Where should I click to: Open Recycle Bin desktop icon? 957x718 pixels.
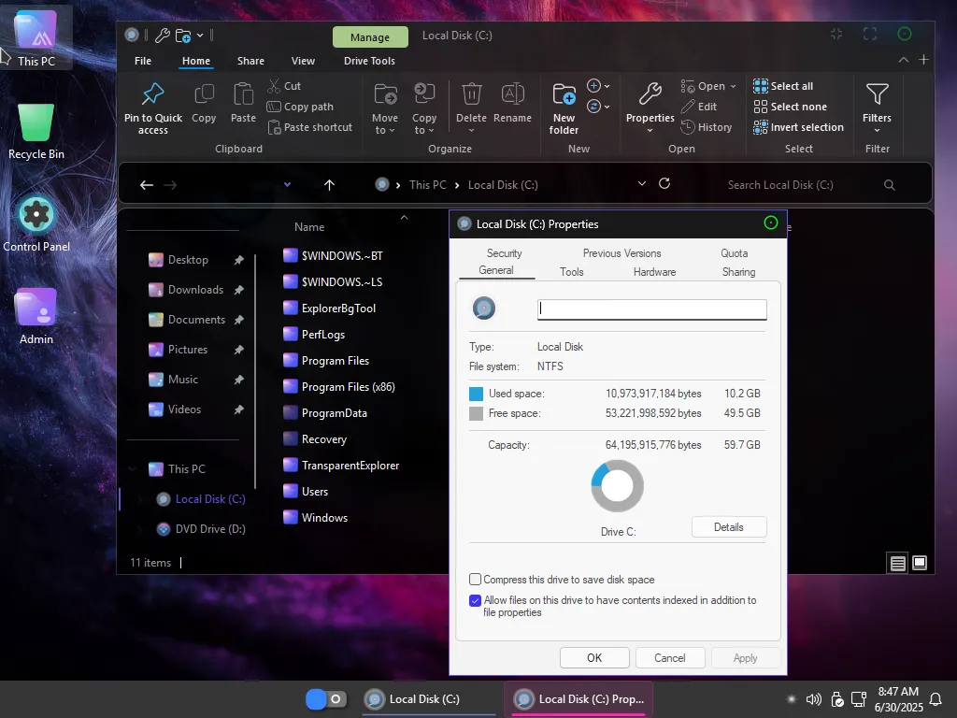coord(36,132)
